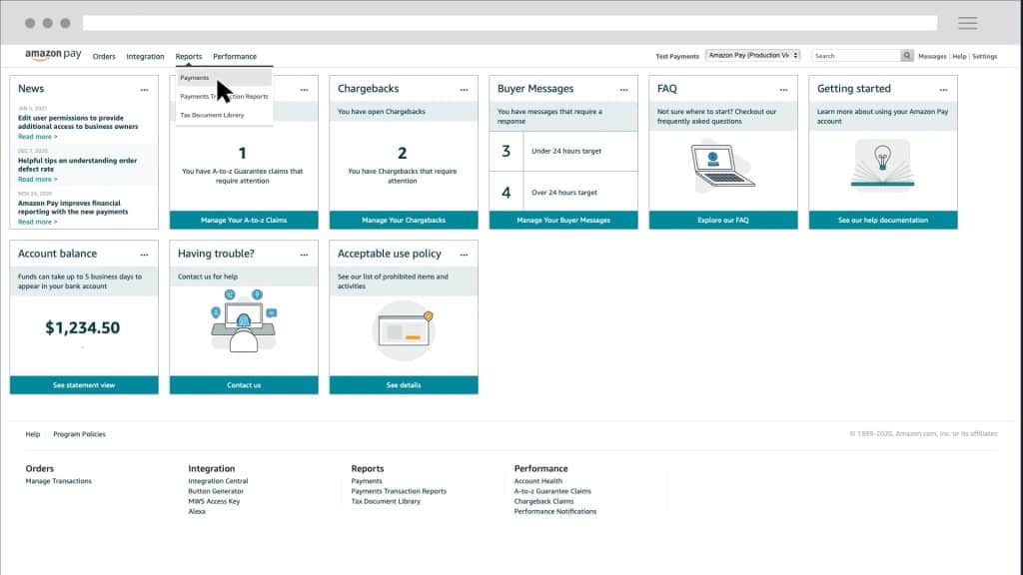
Task: Read more about edit user permissions news
Action: point(37,137)
